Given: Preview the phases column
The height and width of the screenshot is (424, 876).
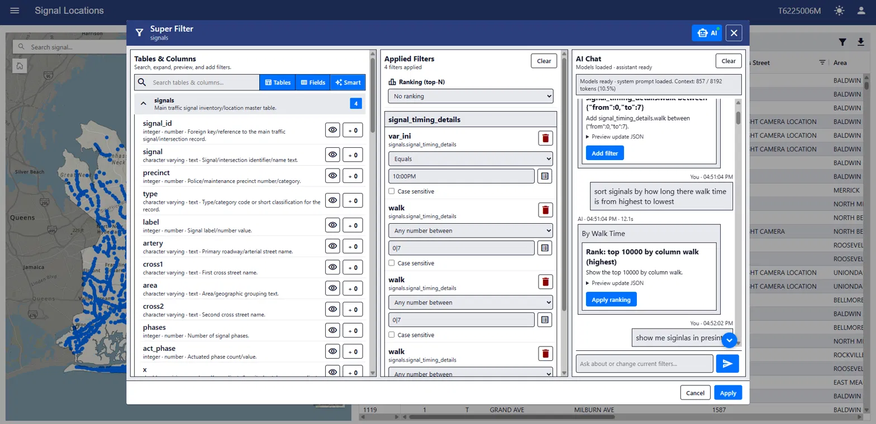Looking at the screenshot, I should coord(332,330).
